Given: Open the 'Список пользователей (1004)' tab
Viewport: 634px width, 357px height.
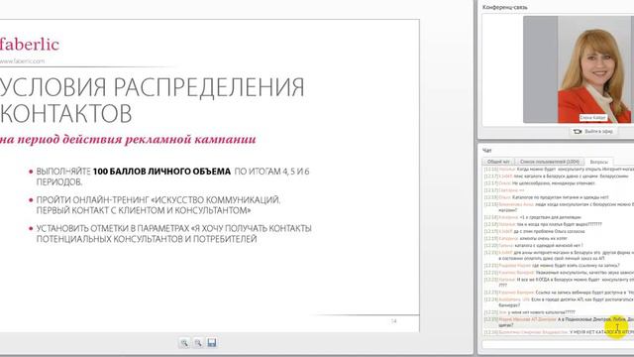Looking at the screenshot, I should point(550,162).
